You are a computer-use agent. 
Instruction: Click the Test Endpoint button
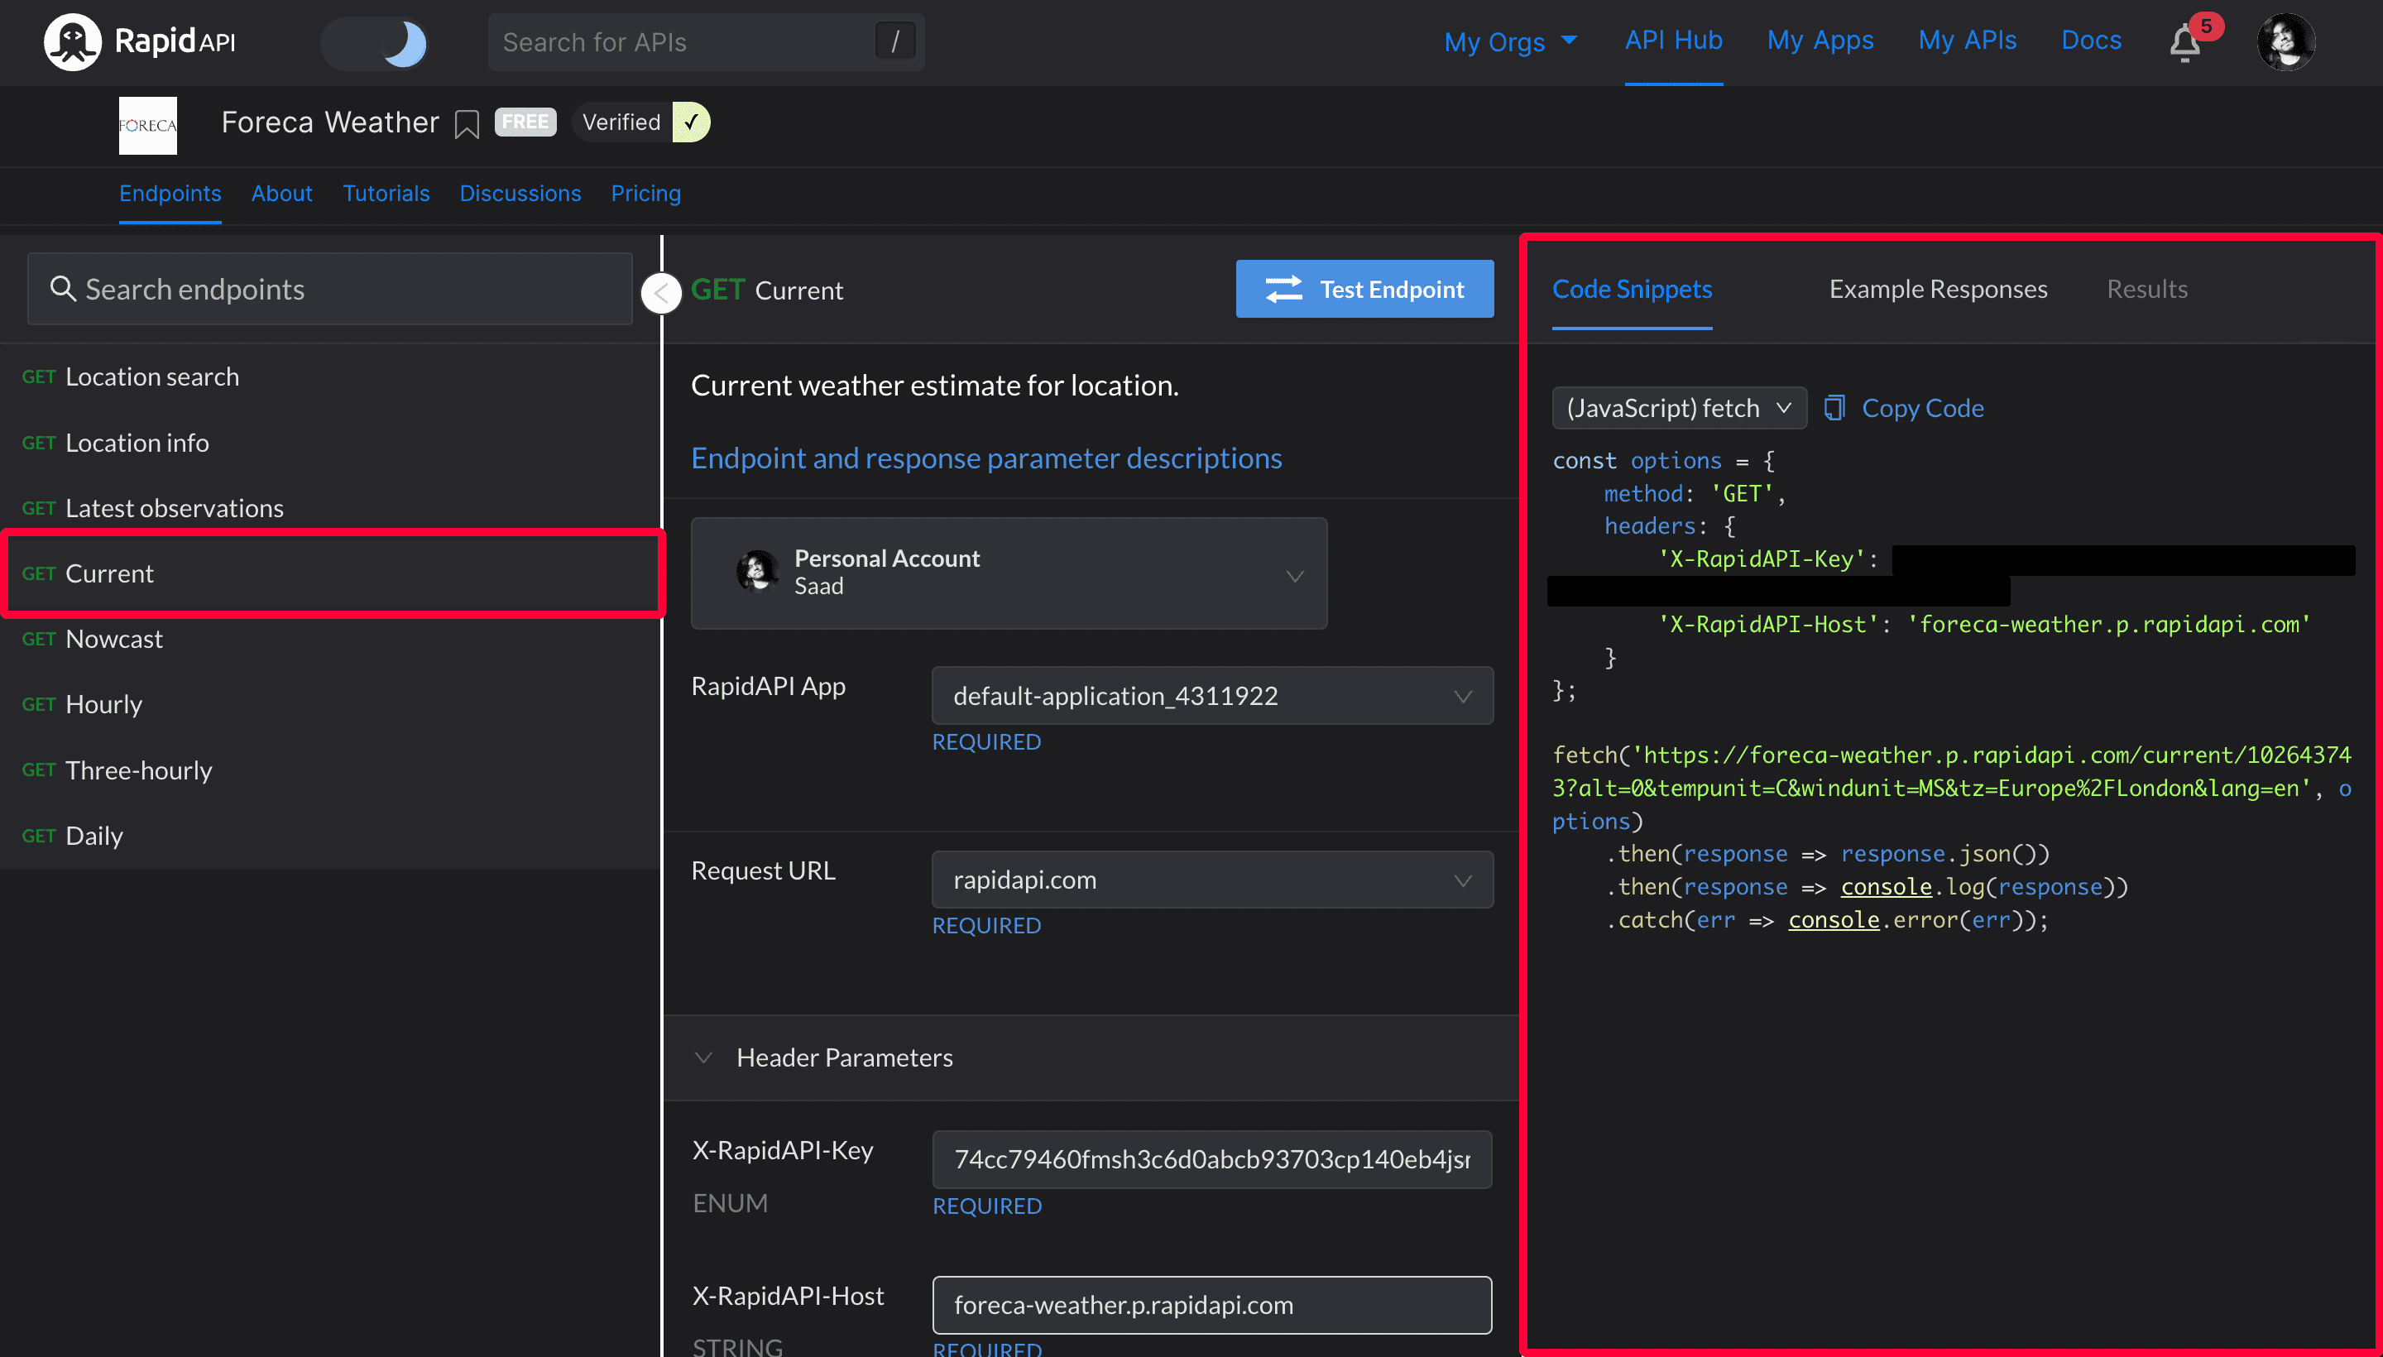point(1364,289)
